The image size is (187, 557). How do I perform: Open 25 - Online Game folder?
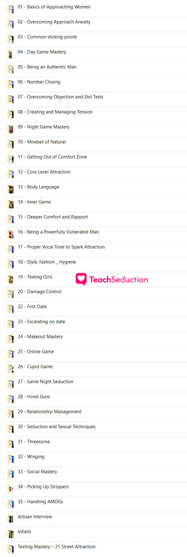(x=36, y=352)
